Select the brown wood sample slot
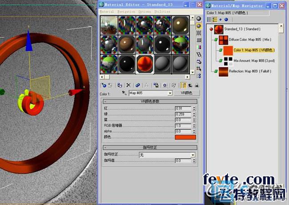The image size is (289, 205). point(127,45)
